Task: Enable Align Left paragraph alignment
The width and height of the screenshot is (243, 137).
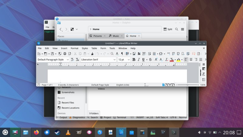Action: pos(186,60)
